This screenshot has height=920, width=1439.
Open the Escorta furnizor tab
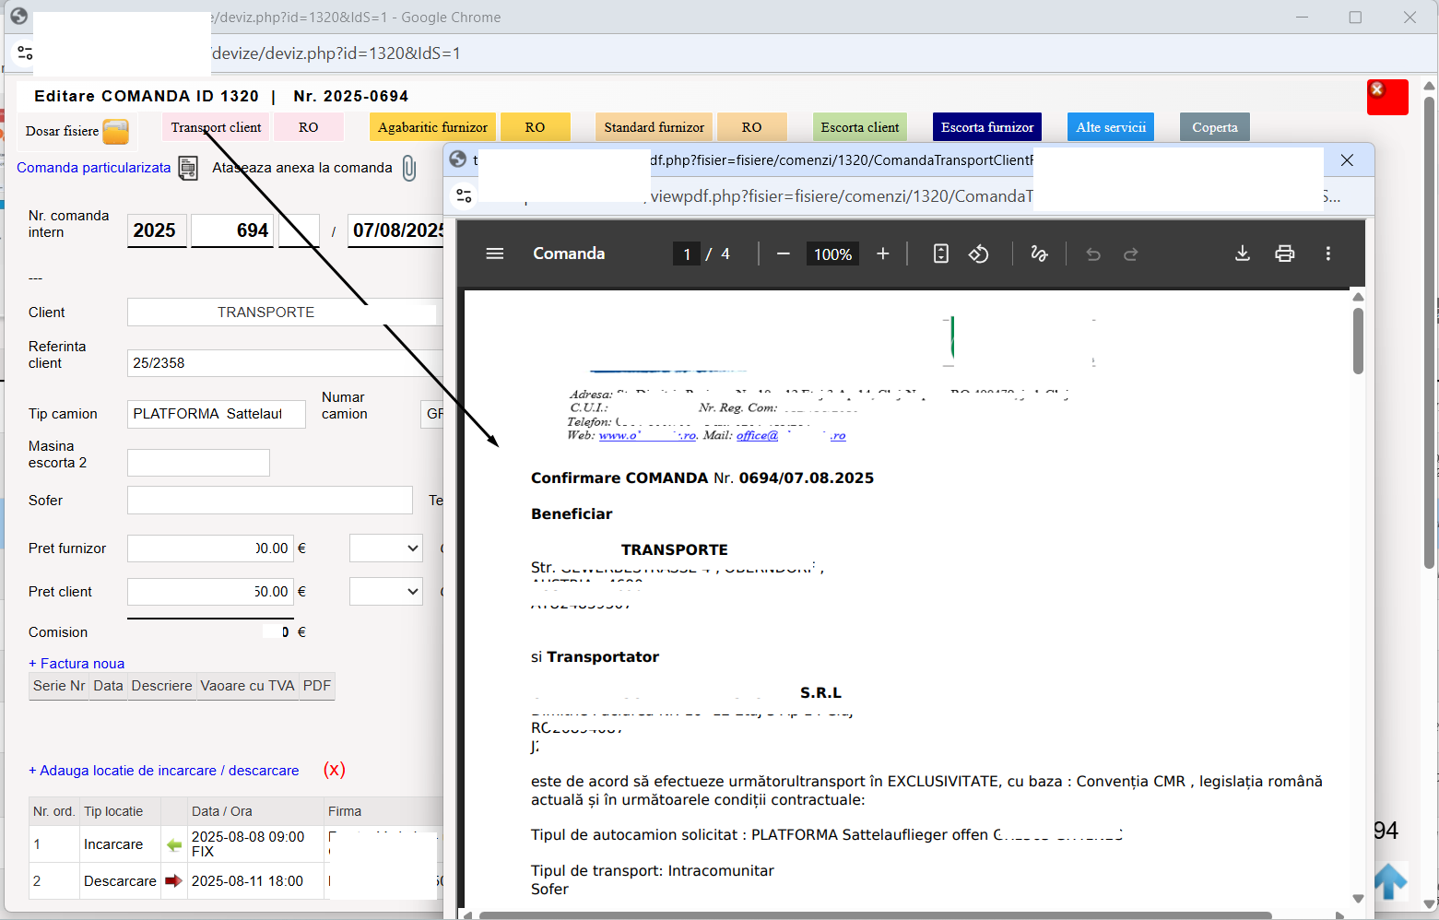(987, 127)
